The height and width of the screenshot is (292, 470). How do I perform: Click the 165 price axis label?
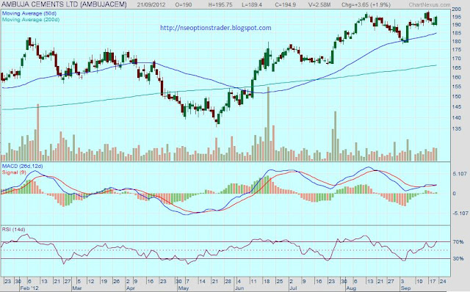pyautogui.click(x=456, y=68)
